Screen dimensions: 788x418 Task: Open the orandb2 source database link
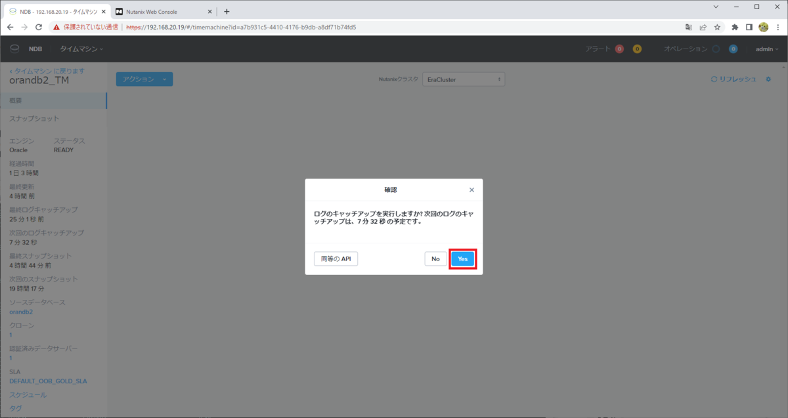[20, 311]
